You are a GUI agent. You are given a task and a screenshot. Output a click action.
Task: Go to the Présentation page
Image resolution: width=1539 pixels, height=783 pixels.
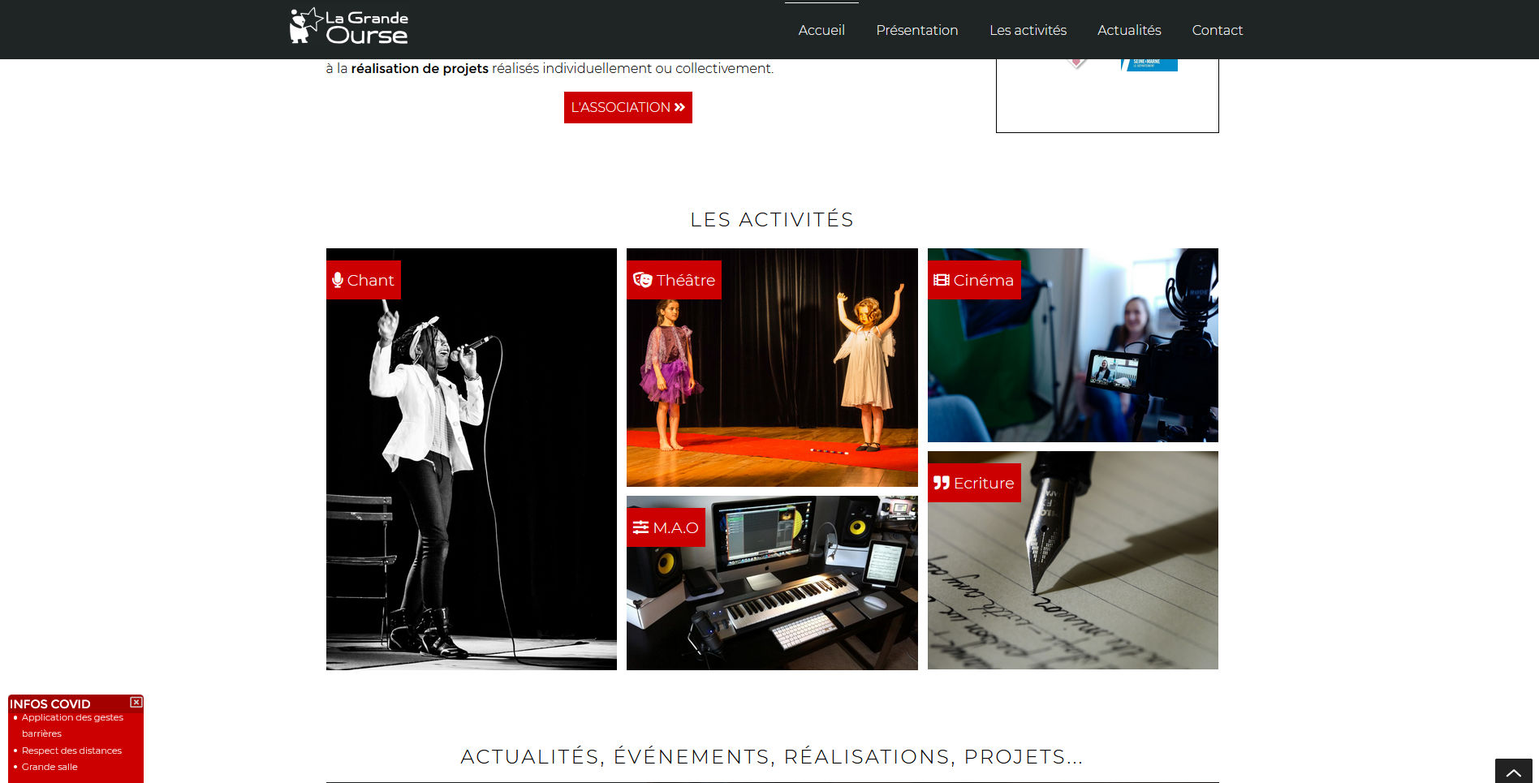916,30
